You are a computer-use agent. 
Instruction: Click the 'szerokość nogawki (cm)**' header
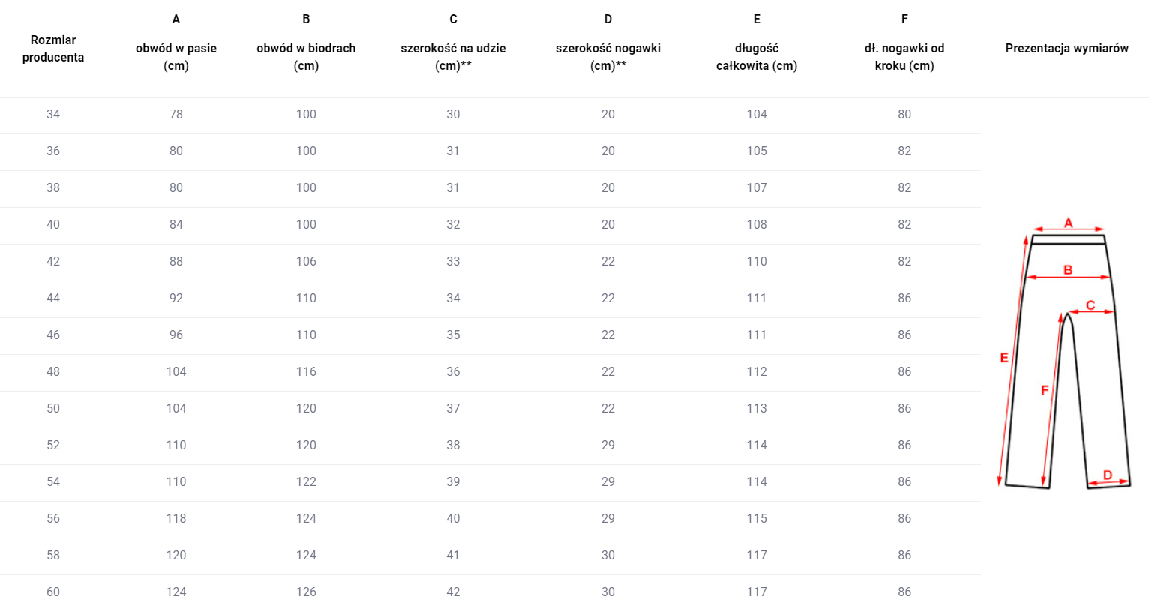pos(608,57)
